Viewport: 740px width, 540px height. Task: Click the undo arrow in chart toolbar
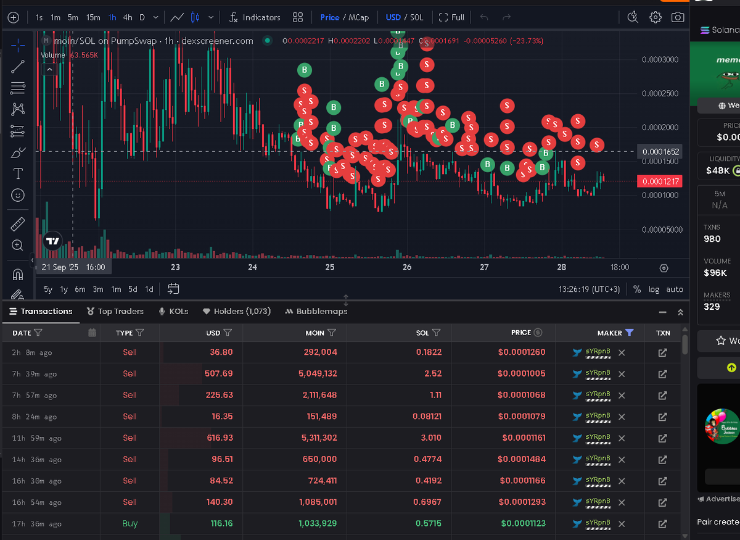pyautogui.click(x=484, y=17)
